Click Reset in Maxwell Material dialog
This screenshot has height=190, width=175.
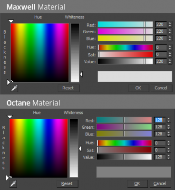pos(68,88)
